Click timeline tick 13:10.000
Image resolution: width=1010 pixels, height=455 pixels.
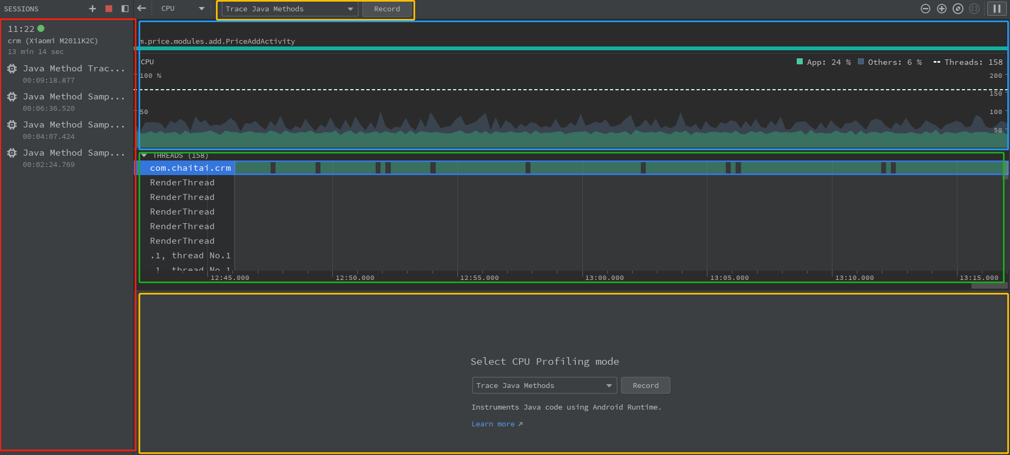point(855,278)
